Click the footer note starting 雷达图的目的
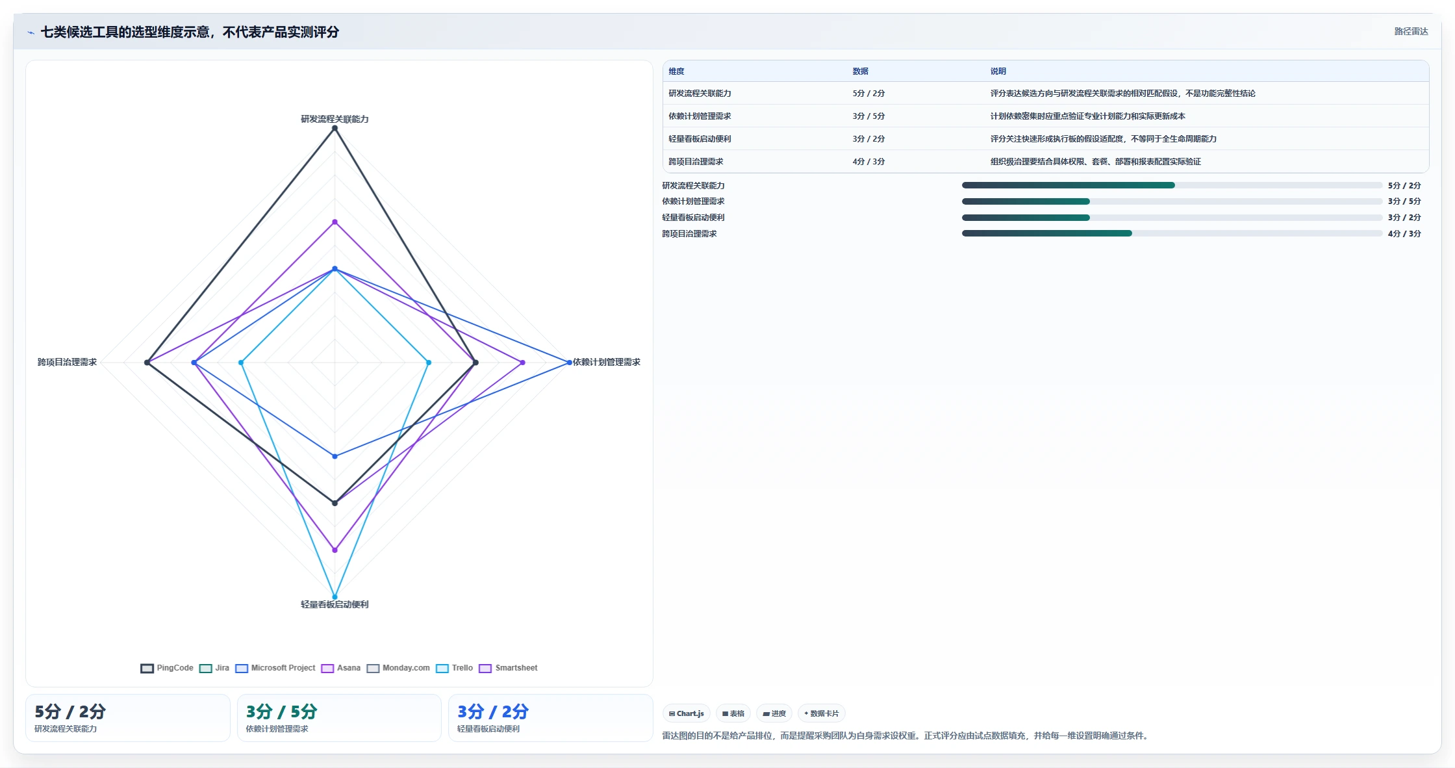Screen dimensions: 1455x768 907,736
